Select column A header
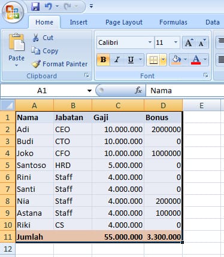This screenshot has height=257, width=224. point(34,105)
